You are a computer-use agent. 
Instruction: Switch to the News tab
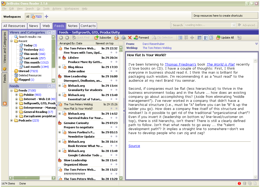[34, 26]
